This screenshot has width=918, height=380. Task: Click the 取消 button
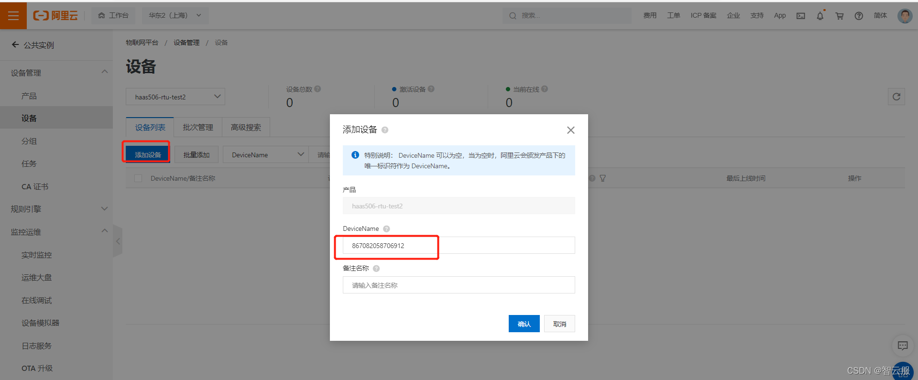tap(559, 324)
